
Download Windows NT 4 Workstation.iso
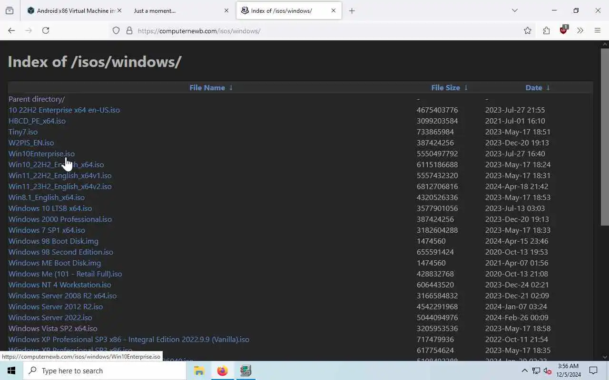click(x=60, y=285)
